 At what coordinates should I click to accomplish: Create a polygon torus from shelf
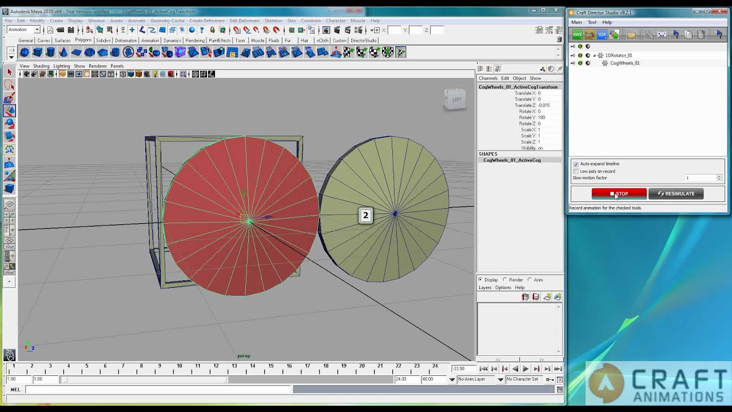pos(89,52)
